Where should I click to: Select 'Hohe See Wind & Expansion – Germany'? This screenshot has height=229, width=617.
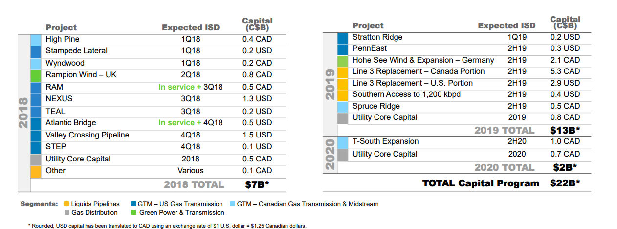point(423,60)
